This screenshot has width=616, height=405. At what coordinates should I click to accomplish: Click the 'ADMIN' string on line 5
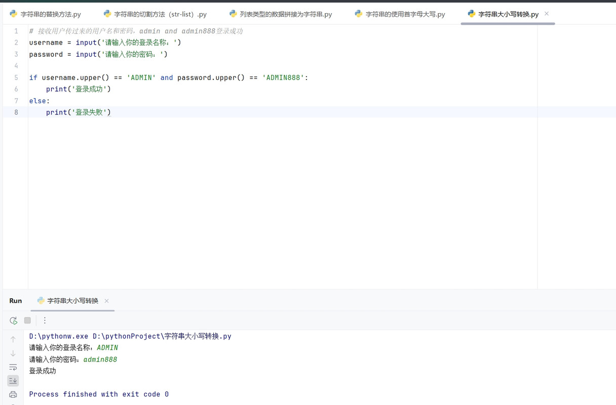(x=141, y=77)
